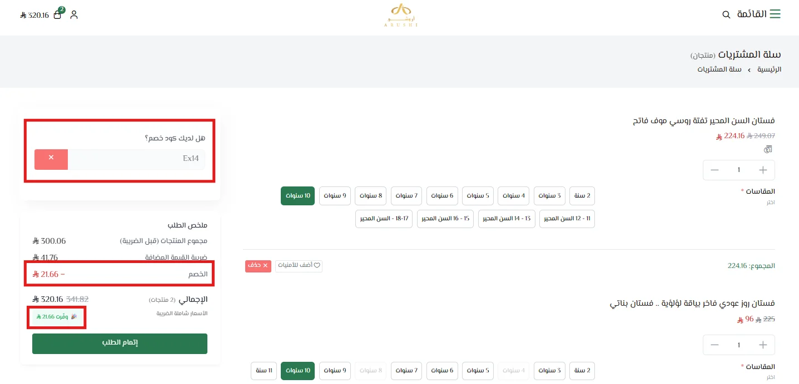Remove the Ex14 coupon with red X

[x=51, y=159]
